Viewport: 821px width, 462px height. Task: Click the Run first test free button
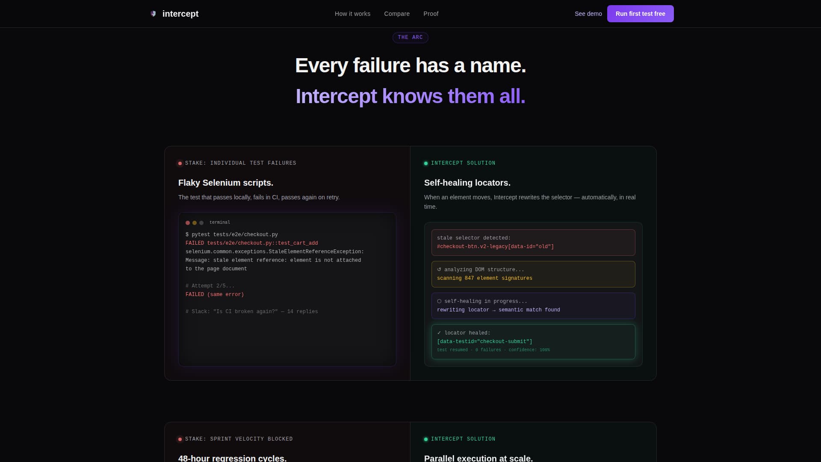(x=640, y=14)
